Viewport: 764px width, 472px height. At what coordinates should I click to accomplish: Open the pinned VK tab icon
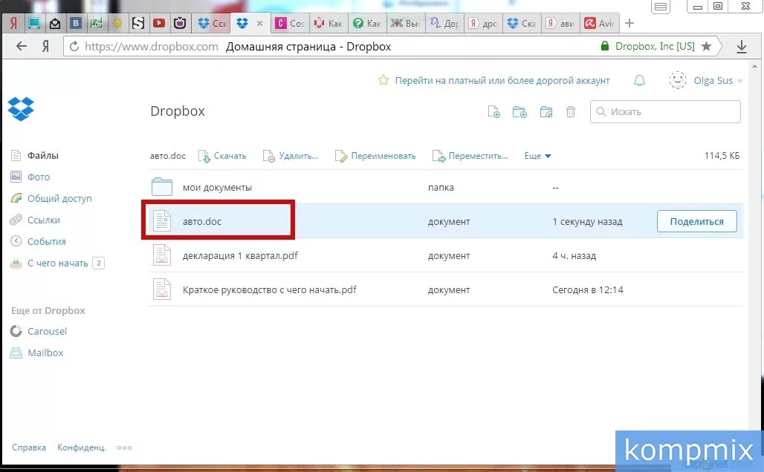(x=76, y=23)
